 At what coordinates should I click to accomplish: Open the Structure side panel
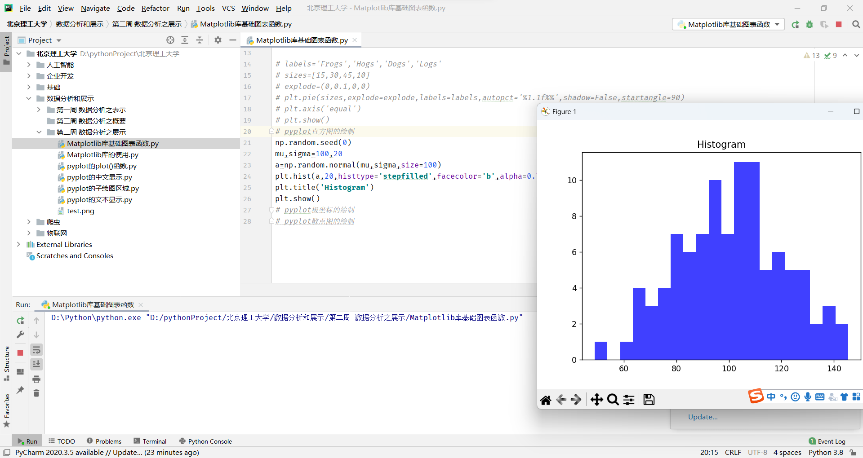[6, 363]
